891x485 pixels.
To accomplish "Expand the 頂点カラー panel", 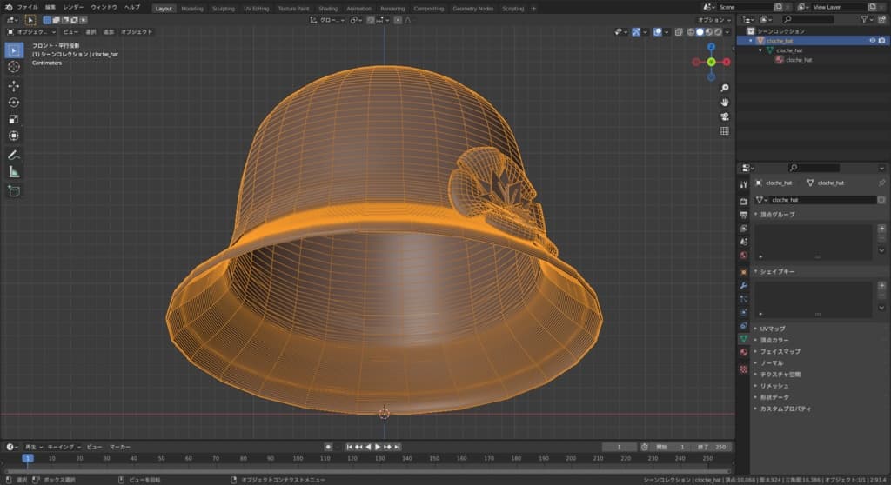I will coord(773,340).
